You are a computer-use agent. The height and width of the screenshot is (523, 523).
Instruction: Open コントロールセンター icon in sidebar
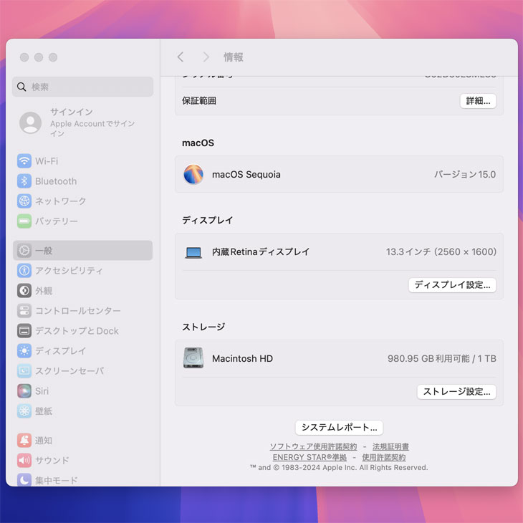pos(24,311)
